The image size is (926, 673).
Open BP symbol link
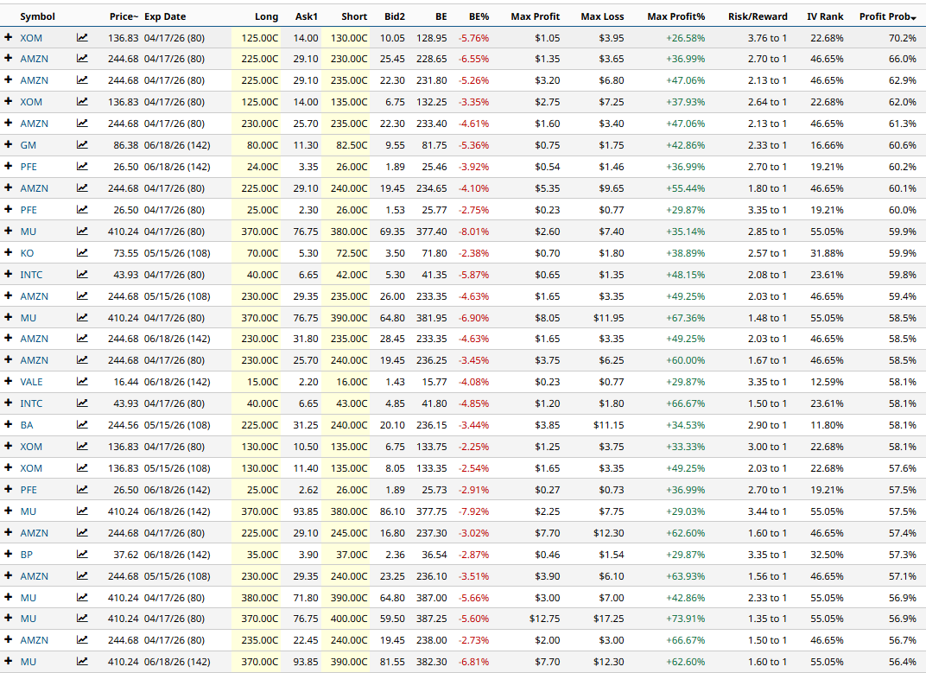point(27,555)
